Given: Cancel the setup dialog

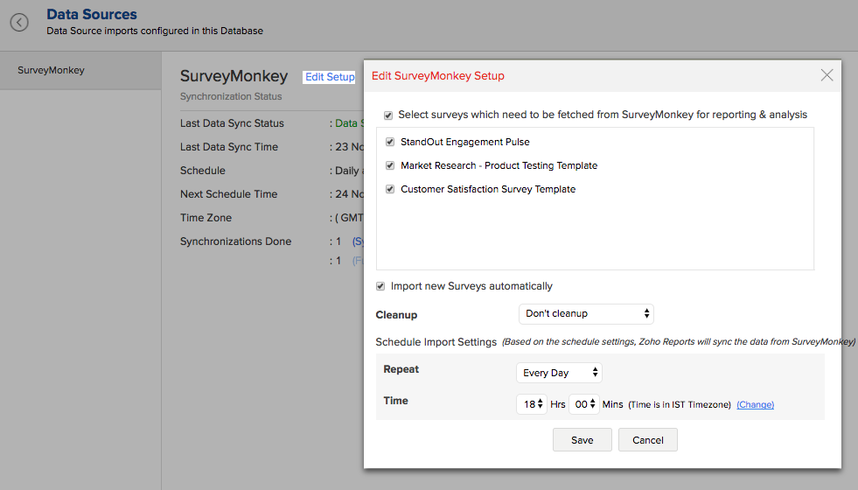Looking at the screenshot, I should point(648,439).
